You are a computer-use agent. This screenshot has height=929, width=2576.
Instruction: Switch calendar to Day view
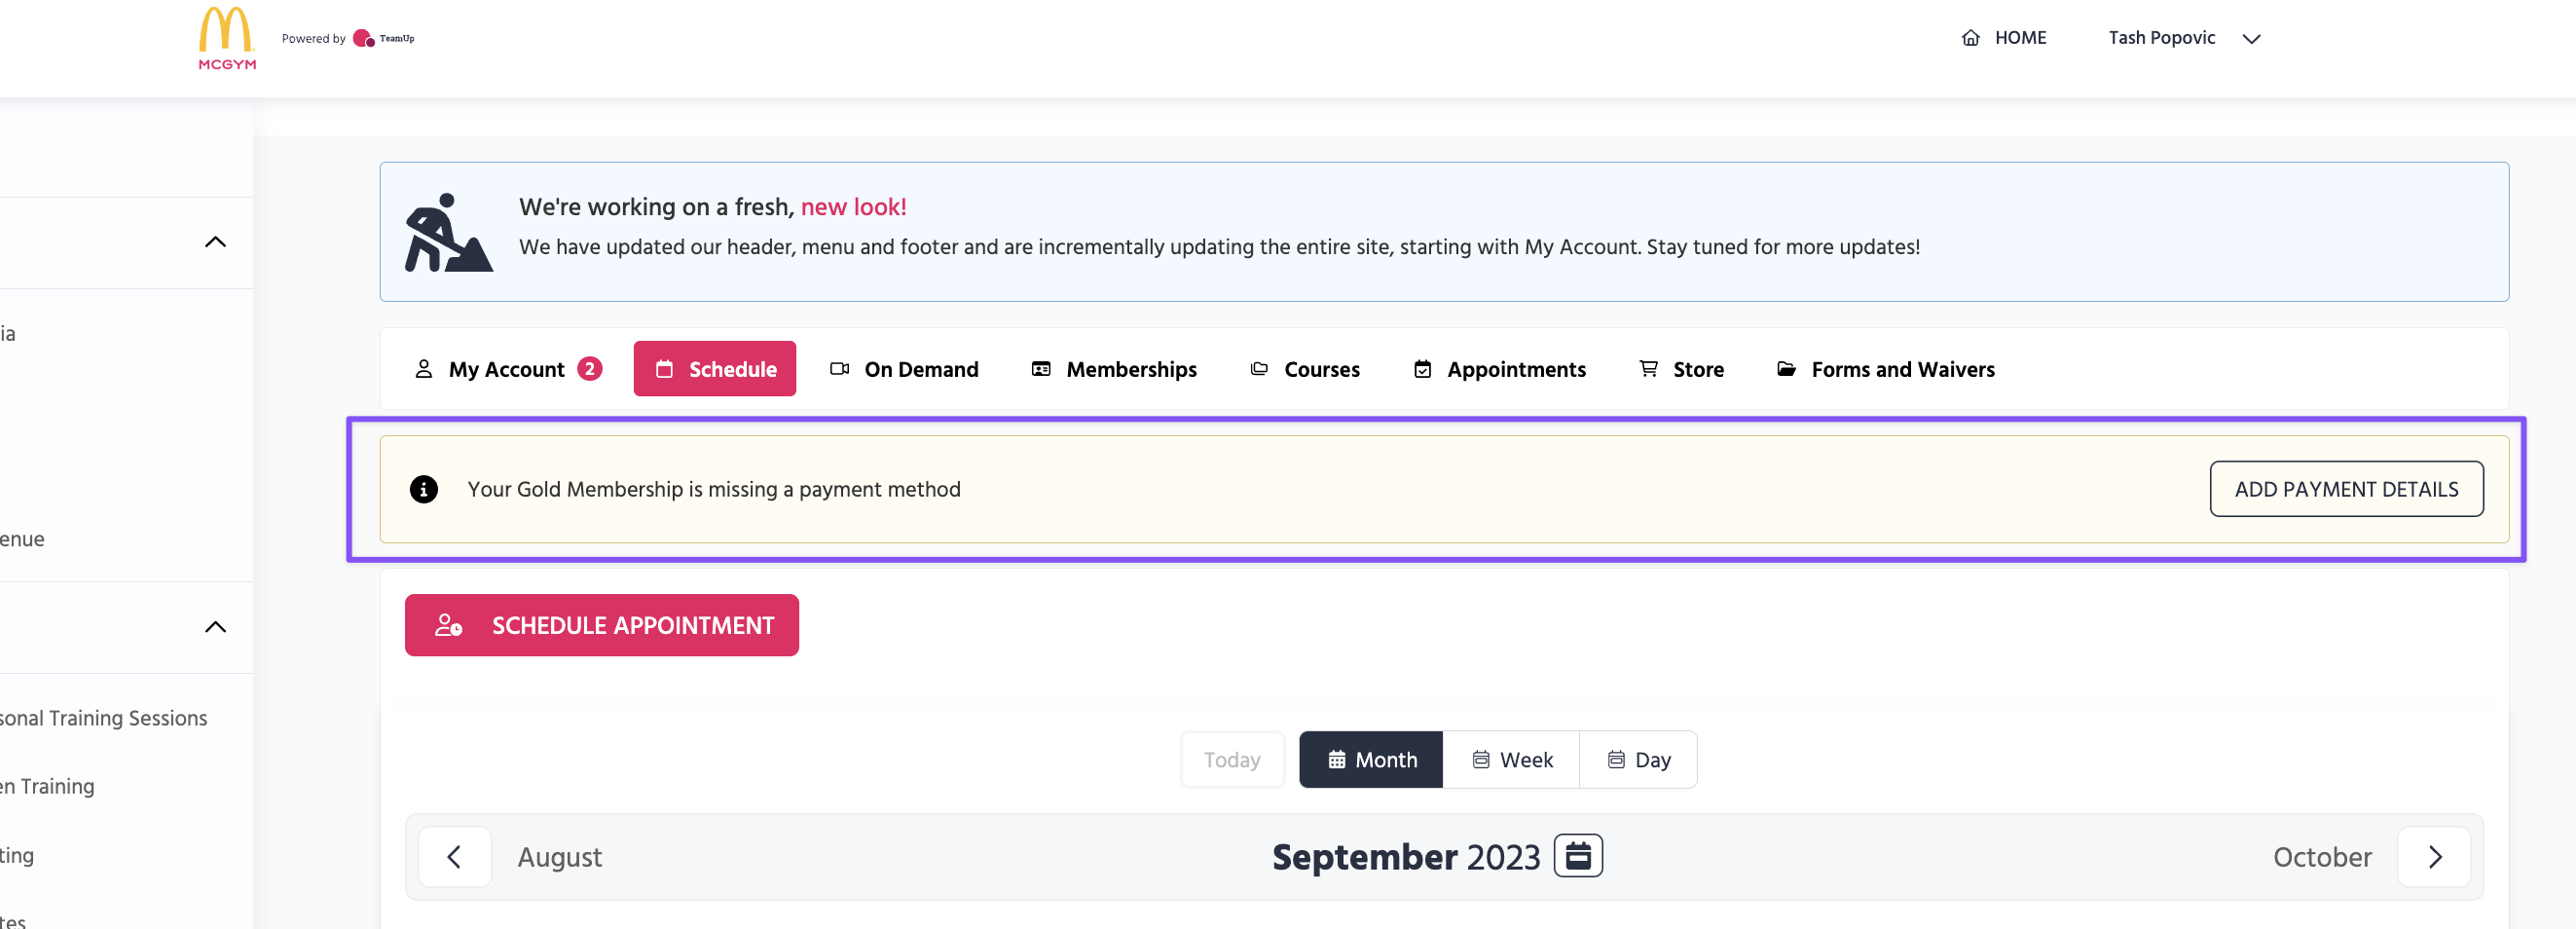click(x=1638, y=760)
